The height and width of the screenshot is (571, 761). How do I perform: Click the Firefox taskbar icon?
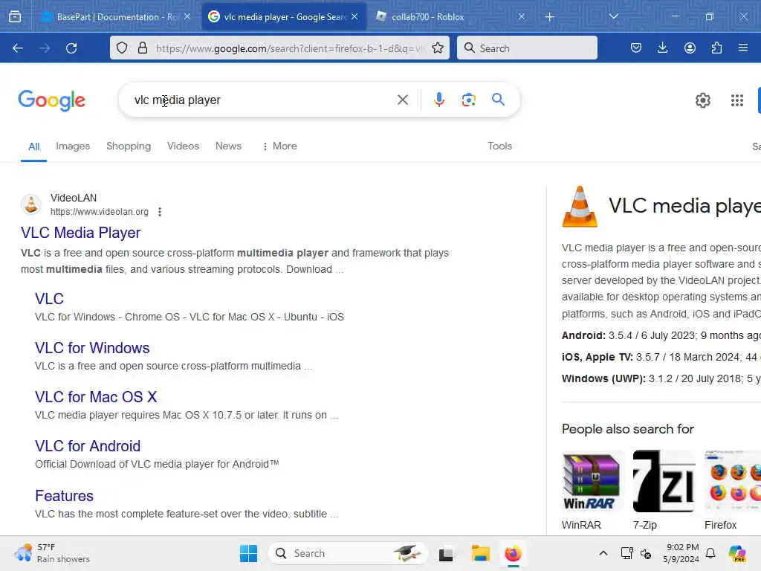(x=513, y=553)
